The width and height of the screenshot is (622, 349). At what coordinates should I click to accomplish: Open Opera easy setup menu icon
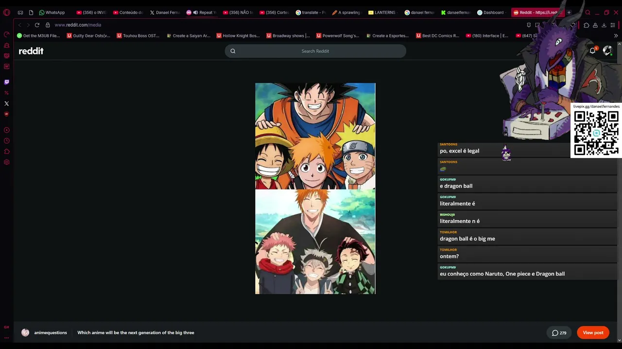(x=613, y=25)
